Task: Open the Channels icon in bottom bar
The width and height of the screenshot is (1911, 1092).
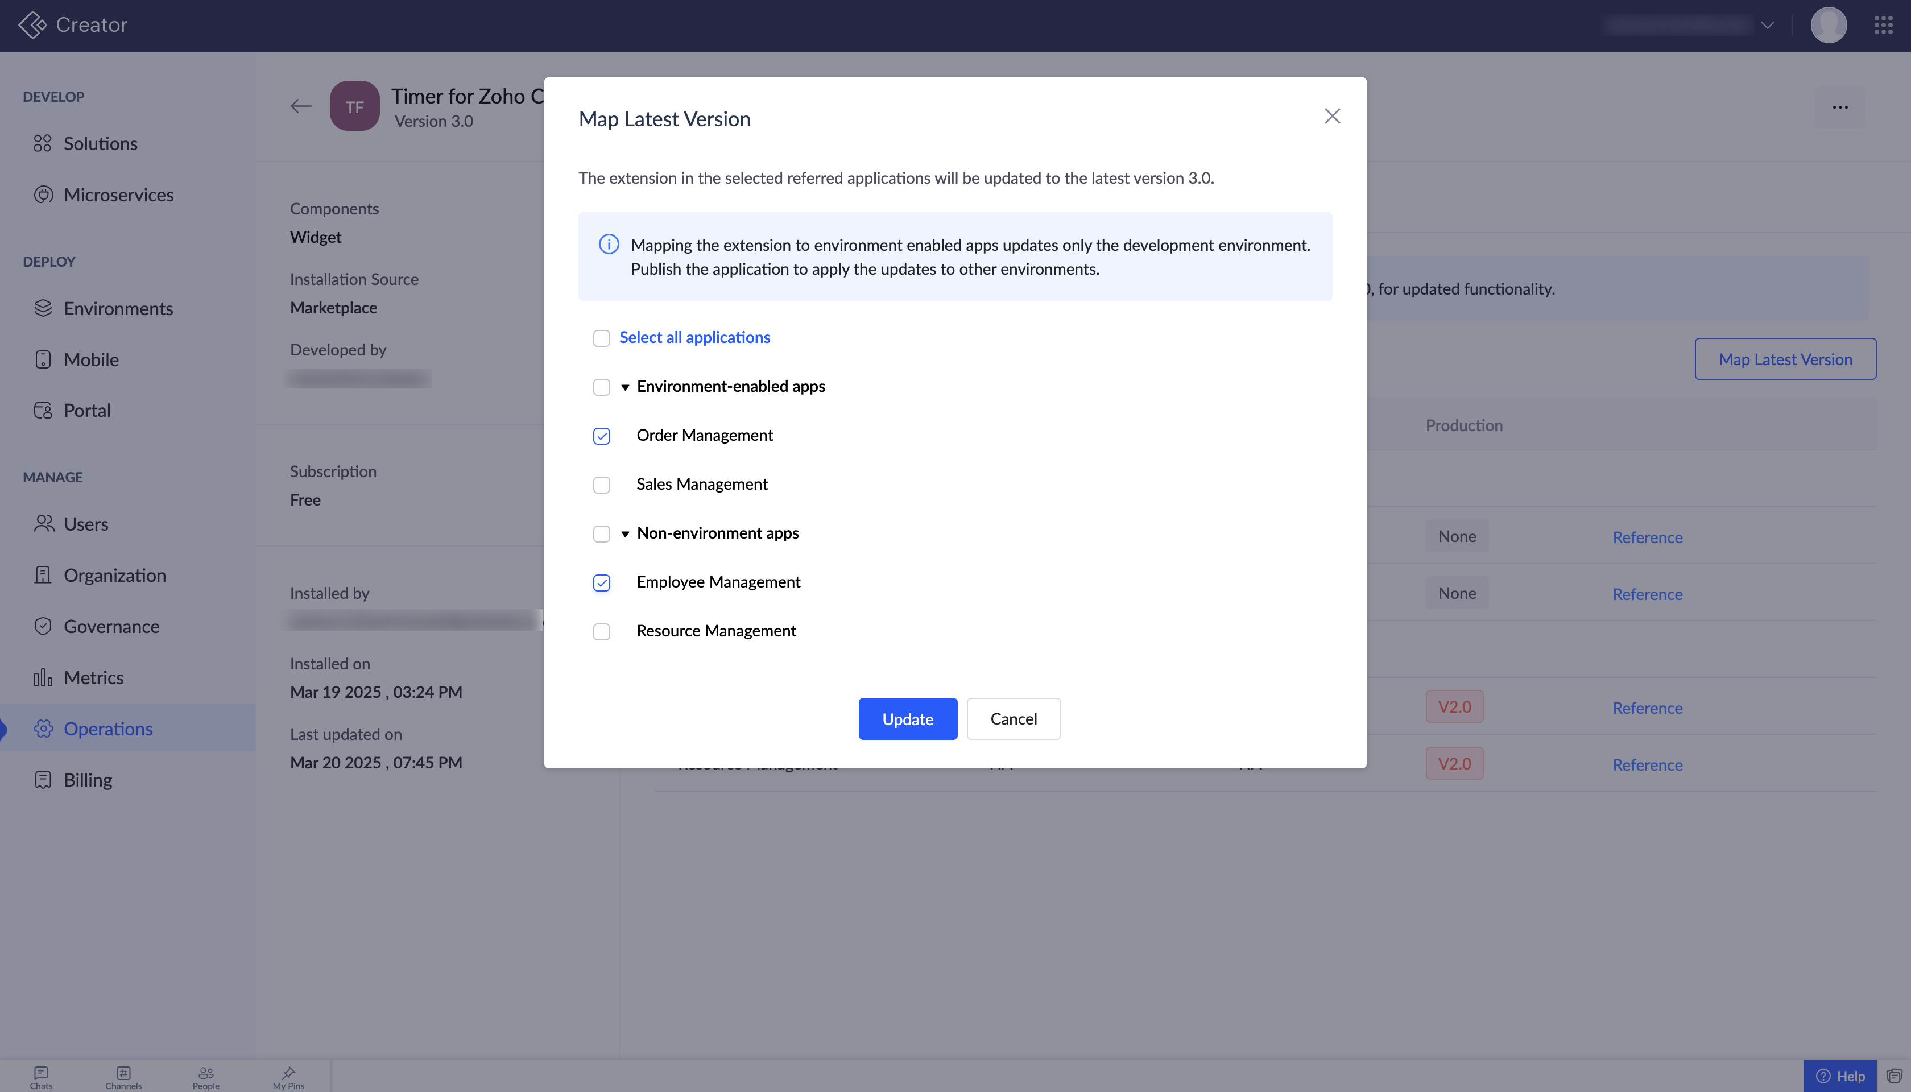Action: tap(123, 1077)
